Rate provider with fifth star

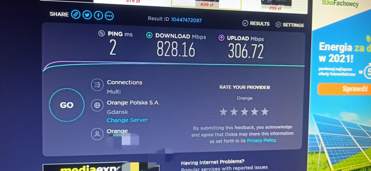click(x=265, y=112)
